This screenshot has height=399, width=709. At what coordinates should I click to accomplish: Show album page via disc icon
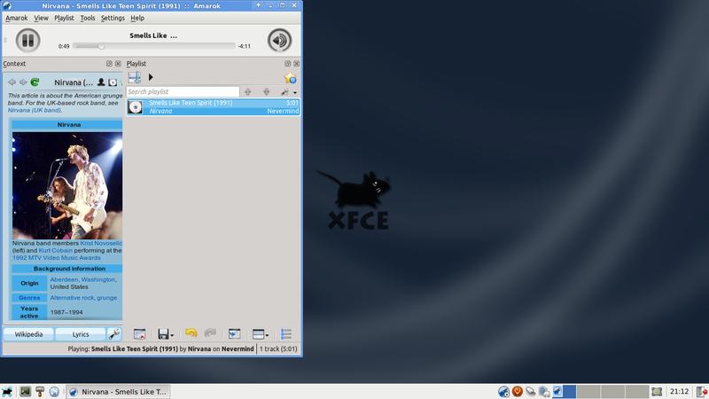point(113,82)
